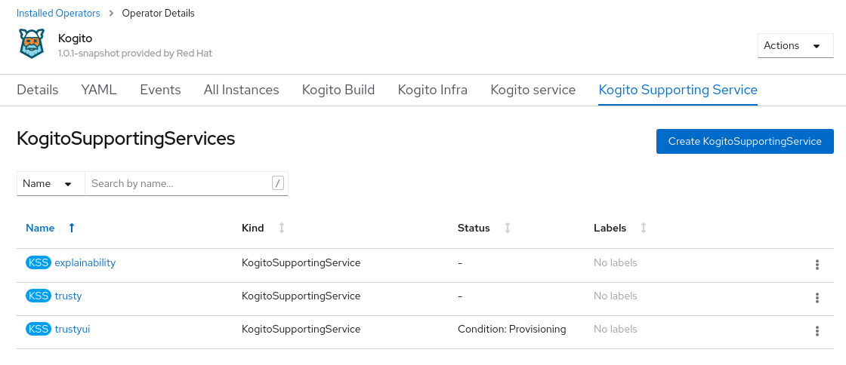846x365 pixels.
Task: Click 'No labels' in trustyui row
Action: pyautogui.click(x=615, y=329)
